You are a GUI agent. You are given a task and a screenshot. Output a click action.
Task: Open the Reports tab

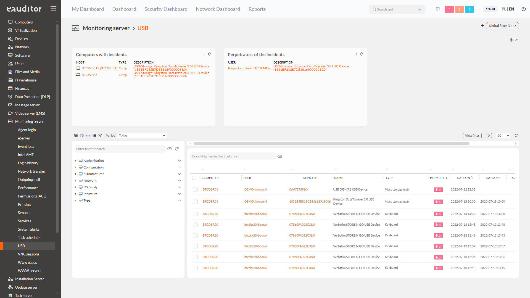257,9
